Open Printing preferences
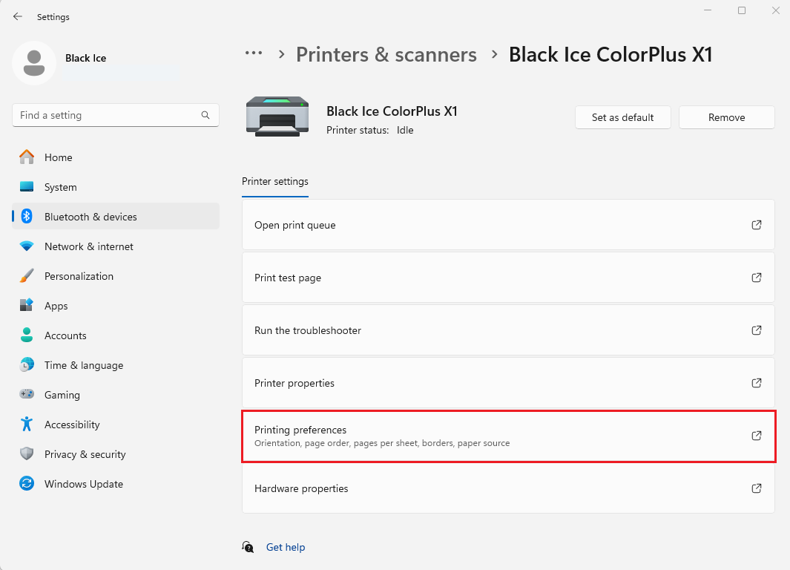Image resolution: width=790 pixels, height=570 pixels. pyautogui.click(x=507, y=436)
